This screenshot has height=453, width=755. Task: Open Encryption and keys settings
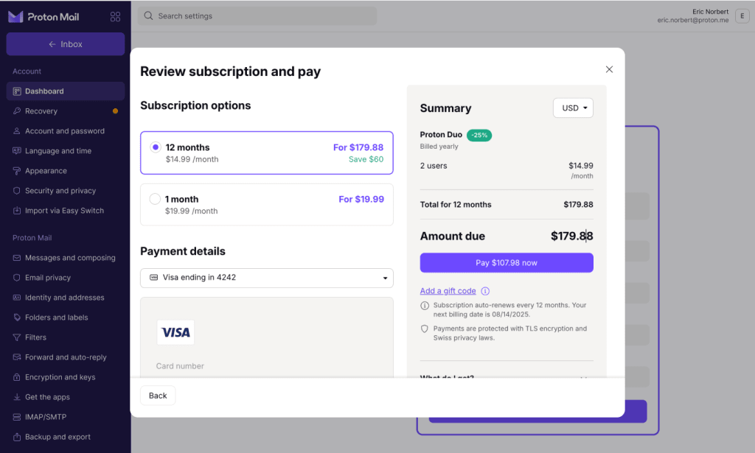click(66, 377)
